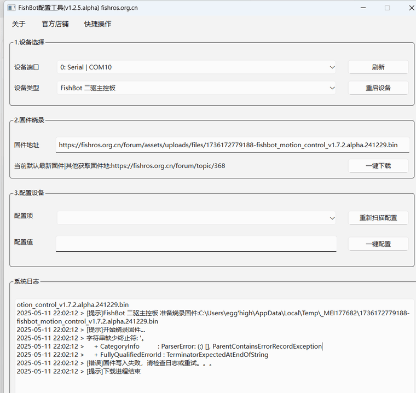Focus the 固件地址 URL input field
Screen dimensions: 416x393
233,145
